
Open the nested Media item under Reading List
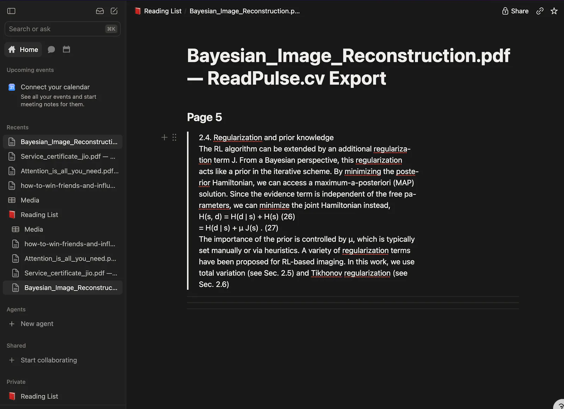click(x=63, y=229)
